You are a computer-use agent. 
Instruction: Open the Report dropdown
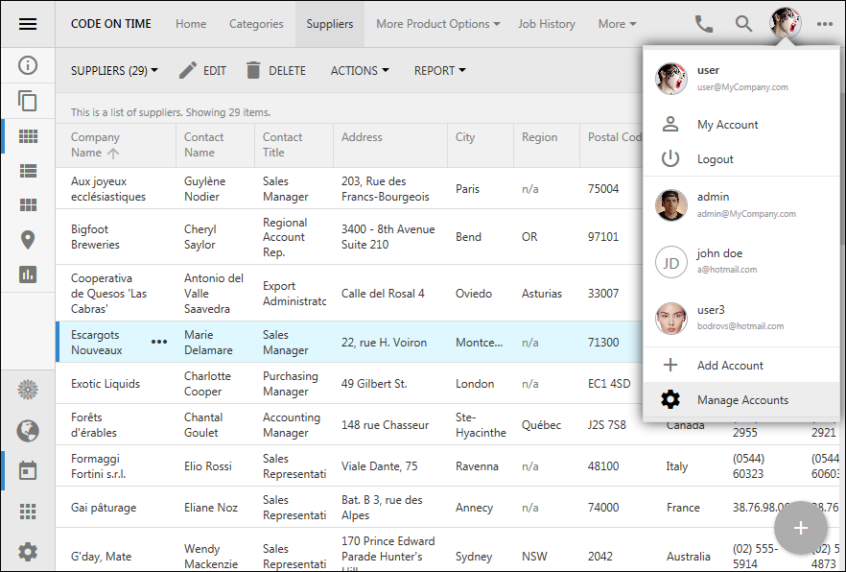[x=439, y=71]
